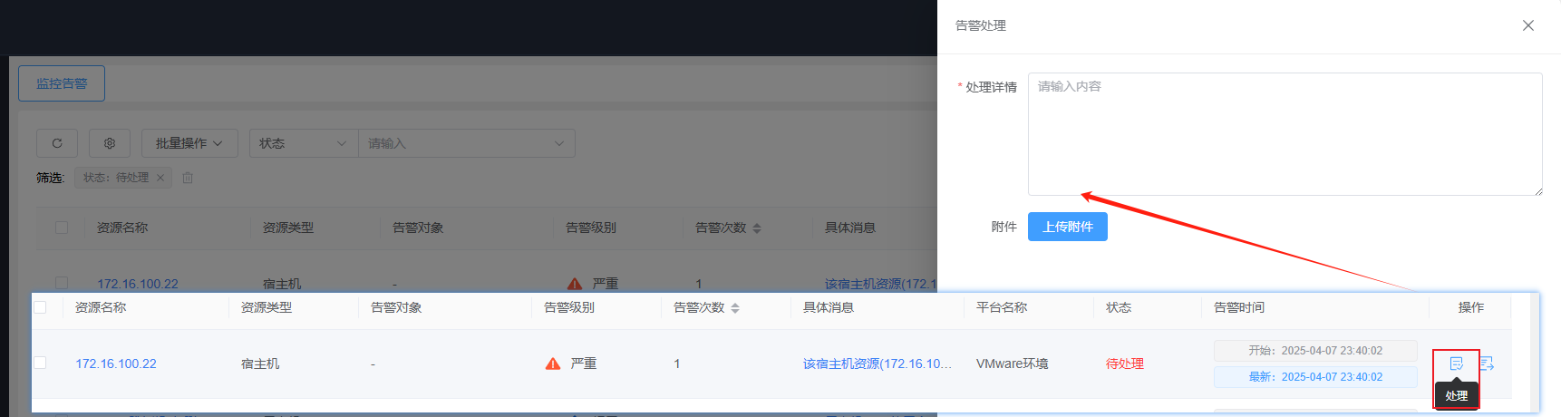Image resolution: width=1561 pixels, height=417 pixels.
Task: Click the 处理 (handle alarm) icon in the 操作 column
Action: [1456, 364]
